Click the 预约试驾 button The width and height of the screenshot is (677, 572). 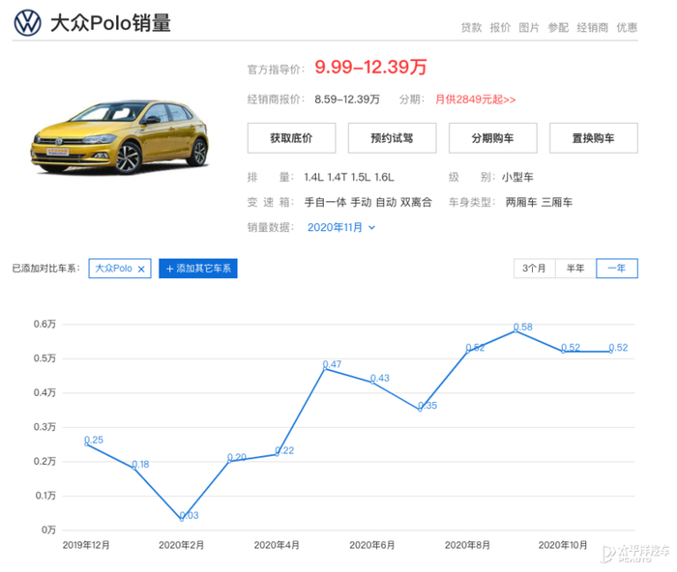click(391, 137)
